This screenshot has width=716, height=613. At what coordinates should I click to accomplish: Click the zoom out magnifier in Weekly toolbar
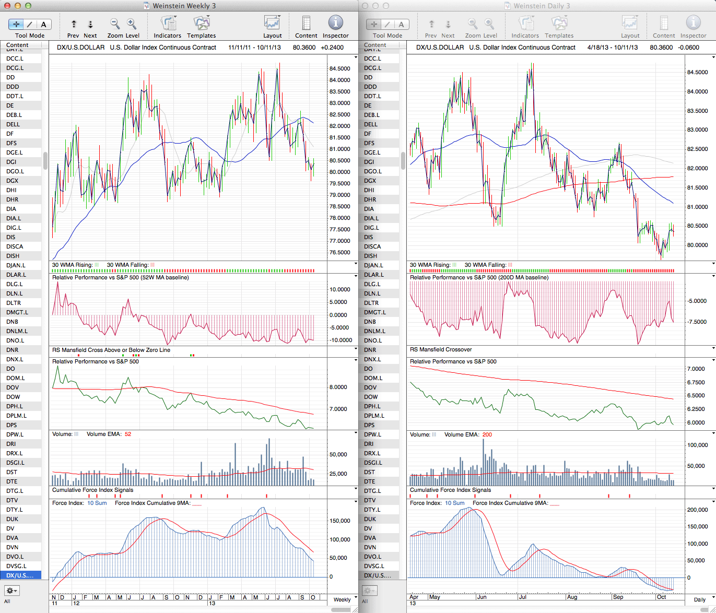coord(115,24)
